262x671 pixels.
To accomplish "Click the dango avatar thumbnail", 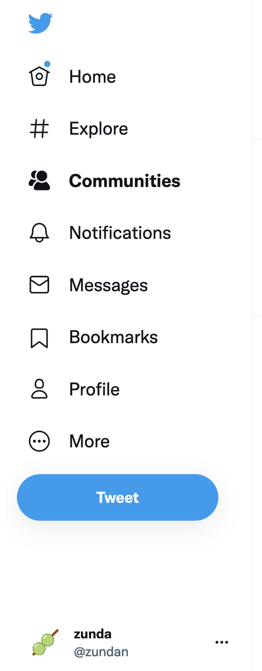I will [45, 643].
